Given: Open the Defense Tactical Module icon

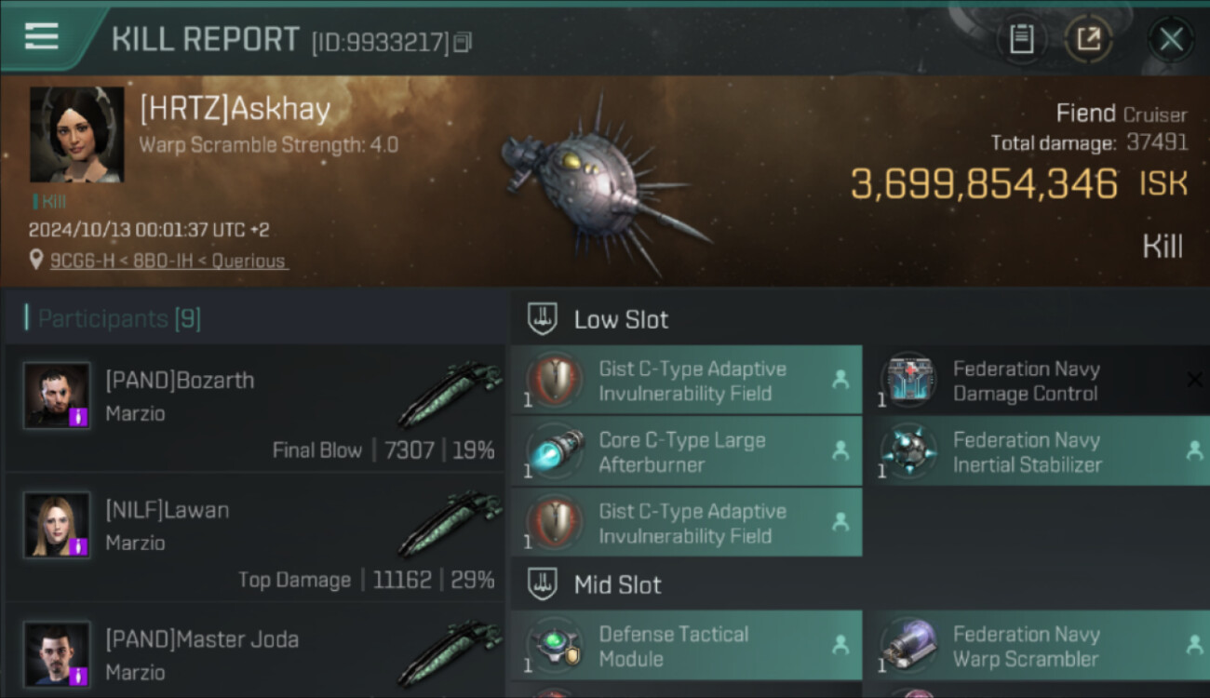Looking at the screenshot, I should [555, 646].
